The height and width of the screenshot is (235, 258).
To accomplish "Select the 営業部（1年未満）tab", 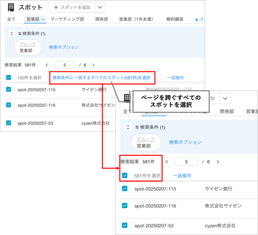I will [x=136, y=19].
